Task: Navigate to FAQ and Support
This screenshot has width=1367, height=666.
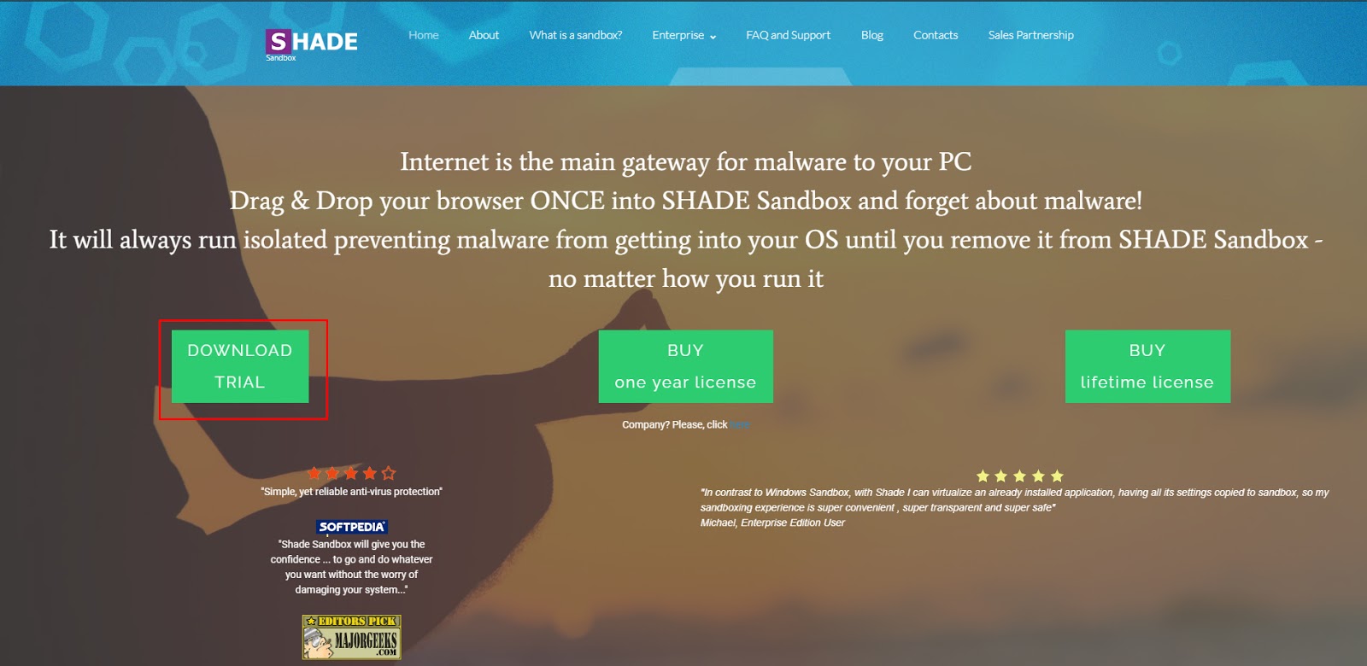Action: (788, 35)
